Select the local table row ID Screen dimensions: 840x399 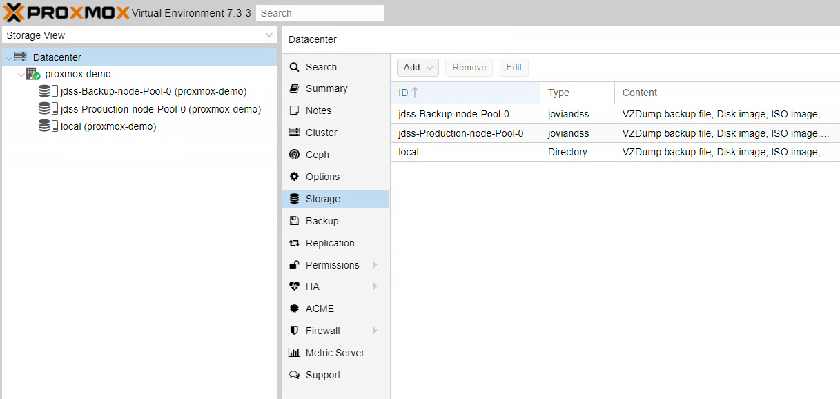tap(409, 152)
